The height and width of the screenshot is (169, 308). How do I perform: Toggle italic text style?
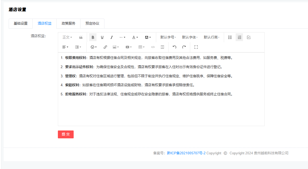pos(112,37)
